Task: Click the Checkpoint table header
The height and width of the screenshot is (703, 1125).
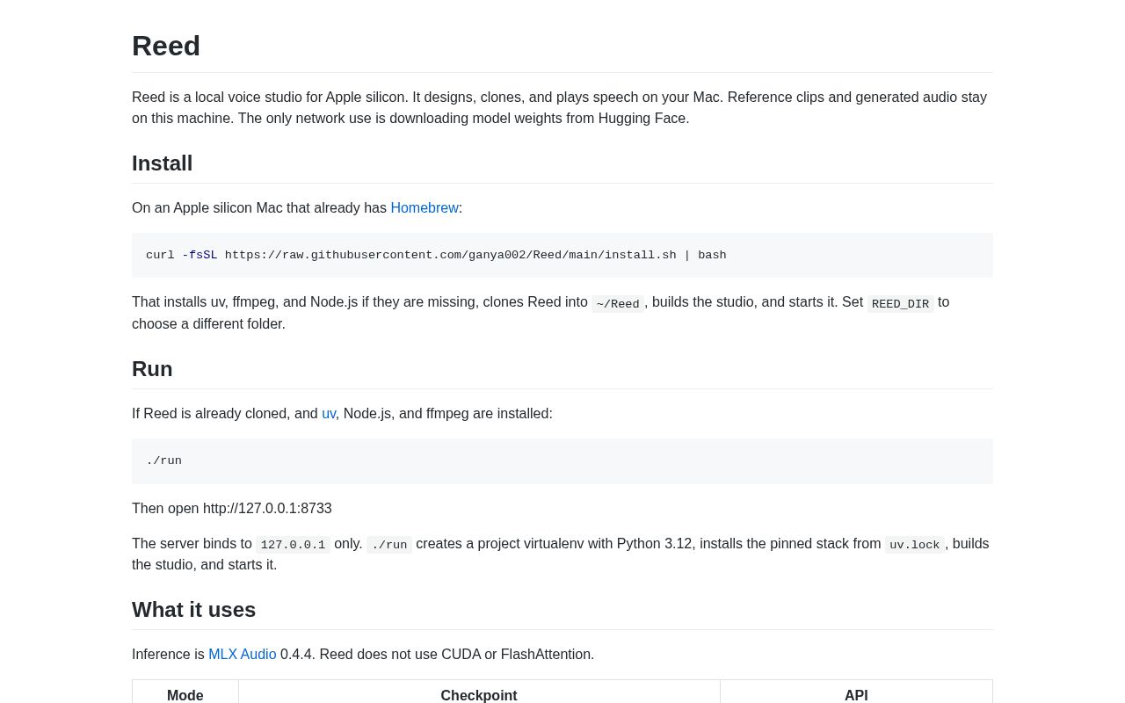Action: [x=479, y=694]
